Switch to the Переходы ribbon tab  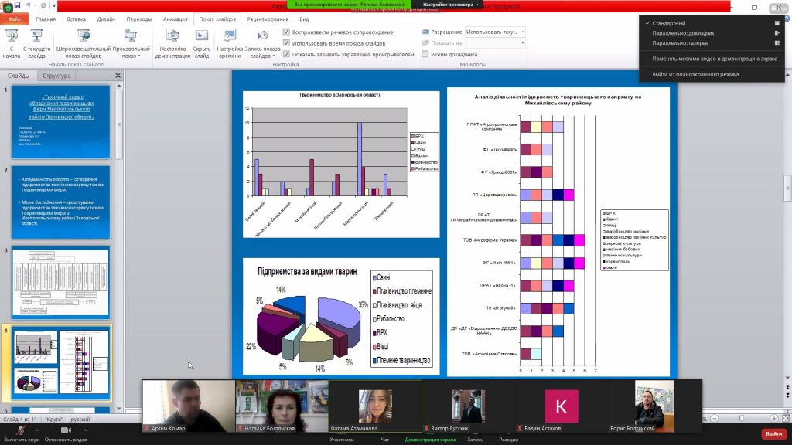click(x=139, y=19)
